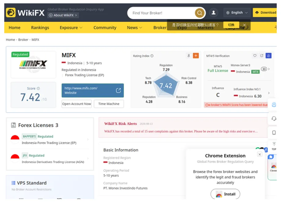Click the Regulated green badge

(20, 54)
